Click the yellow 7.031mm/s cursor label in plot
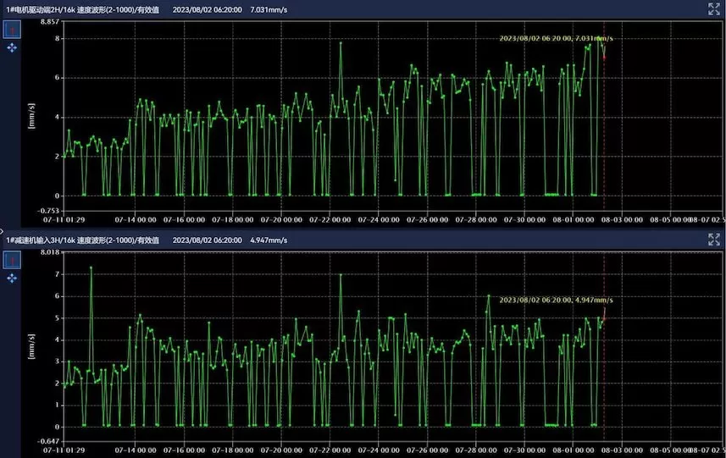This screenshot has width=726, height=458. click(x=556, y=38)
